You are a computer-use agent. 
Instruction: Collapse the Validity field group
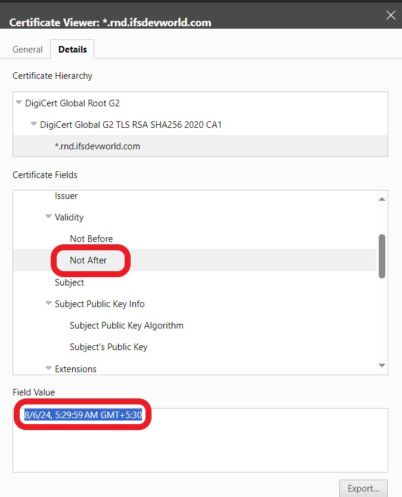(x=48, y=217)
